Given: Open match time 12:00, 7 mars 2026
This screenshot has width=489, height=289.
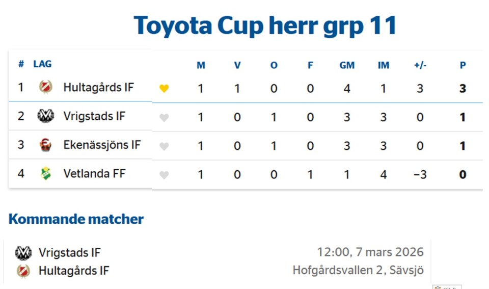Looking at the screenshot, I should click(370, 252).
